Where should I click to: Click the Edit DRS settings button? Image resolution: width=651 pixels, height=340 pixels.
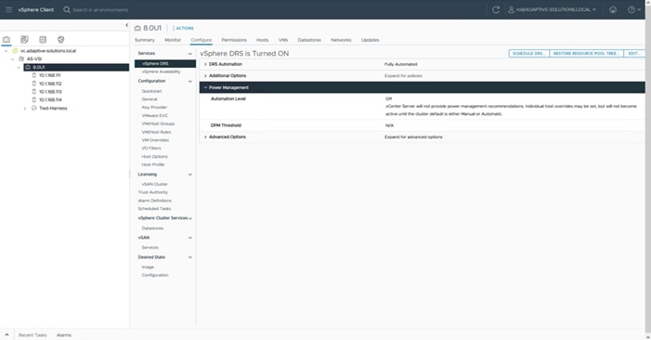pos(634,54)
